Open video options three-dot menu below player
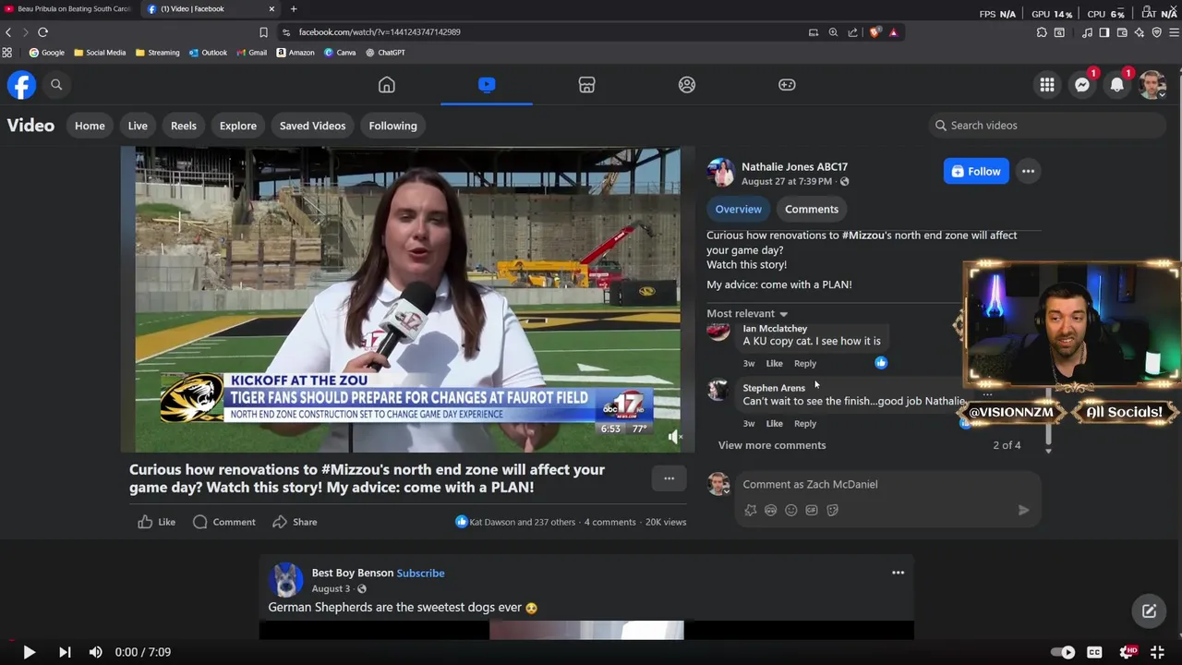The image size is (1182, 665). click(669, 478)
